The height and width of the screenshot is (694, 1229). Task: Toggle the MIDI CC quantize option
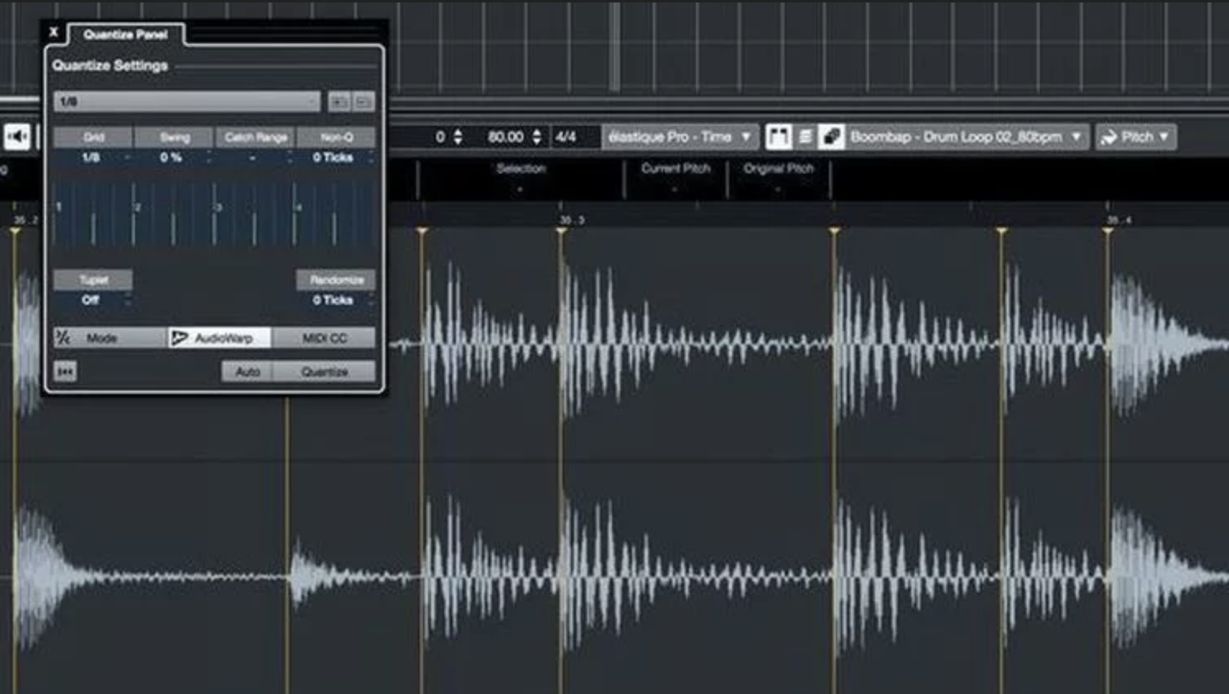[324, 338]
